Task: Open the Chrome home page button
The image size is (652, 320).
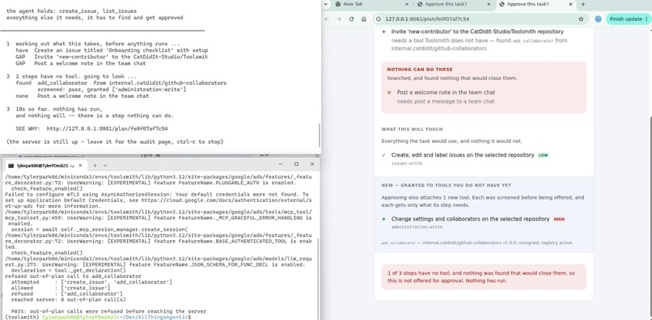Action: (x=364, y=19)
